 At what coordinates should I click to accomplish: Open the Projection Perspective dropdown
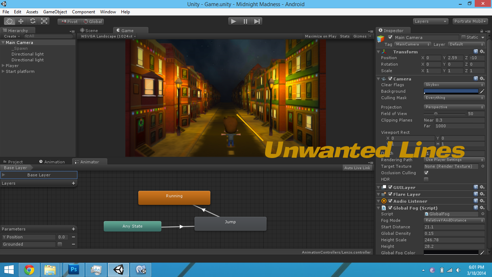pyautogui.click(x=454, y=107)
